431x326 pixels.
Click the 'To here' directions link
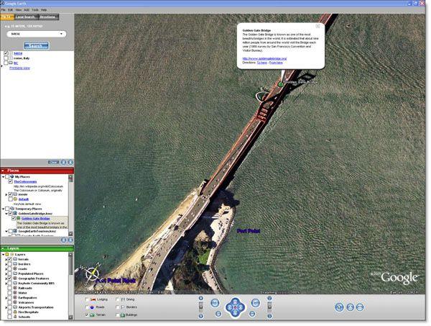tap(261, 63)
